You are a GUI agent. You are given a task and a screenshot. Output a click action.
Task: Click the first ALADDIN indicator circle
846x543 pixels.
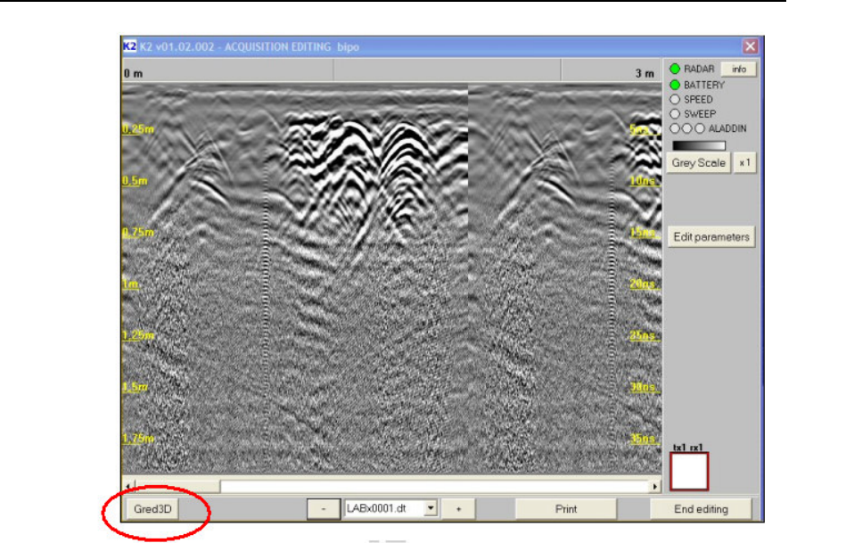coord(675,128)
